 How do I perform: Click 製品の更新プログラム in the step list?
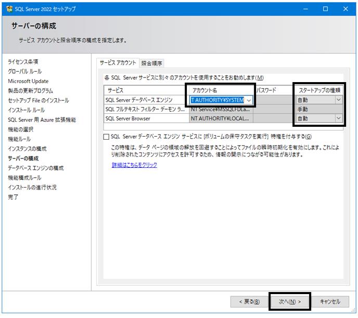coord(30,91)
